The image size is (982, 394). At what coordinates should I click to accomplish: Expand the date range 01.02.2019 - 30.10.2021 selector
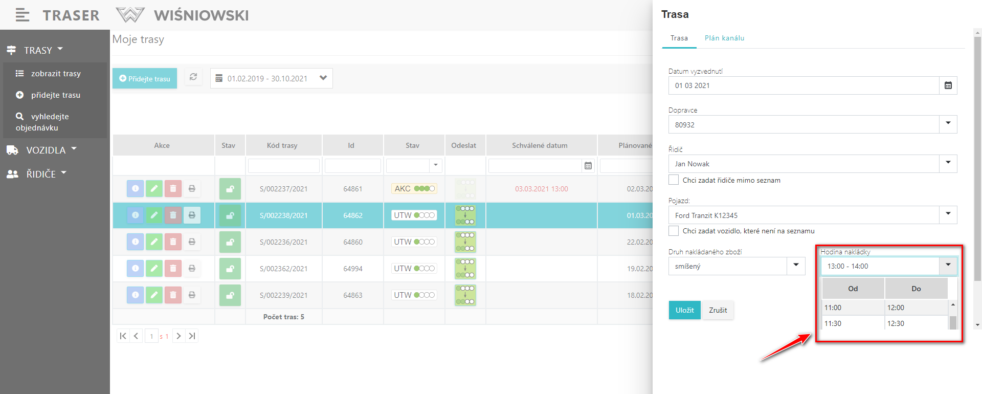(x=323, y=78)
